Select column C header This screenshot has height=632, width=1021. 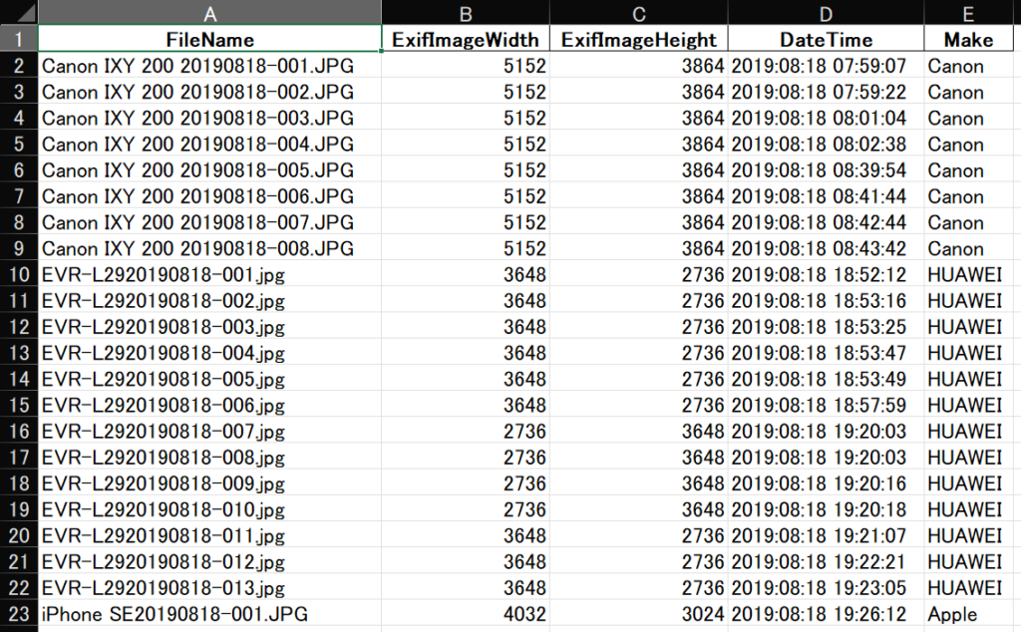(638, 13)
